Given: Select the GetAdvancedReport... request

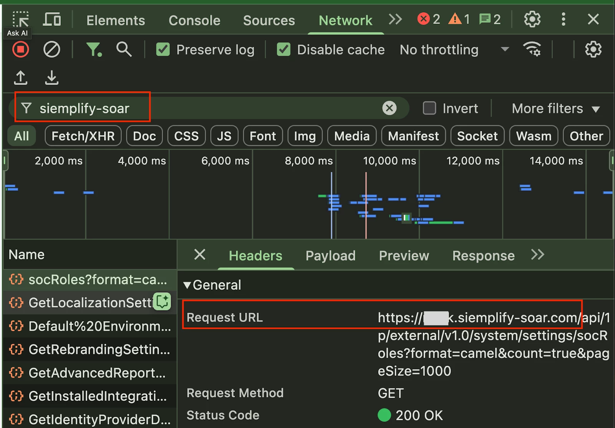Looking at the screenshot, I should (89, 373).
